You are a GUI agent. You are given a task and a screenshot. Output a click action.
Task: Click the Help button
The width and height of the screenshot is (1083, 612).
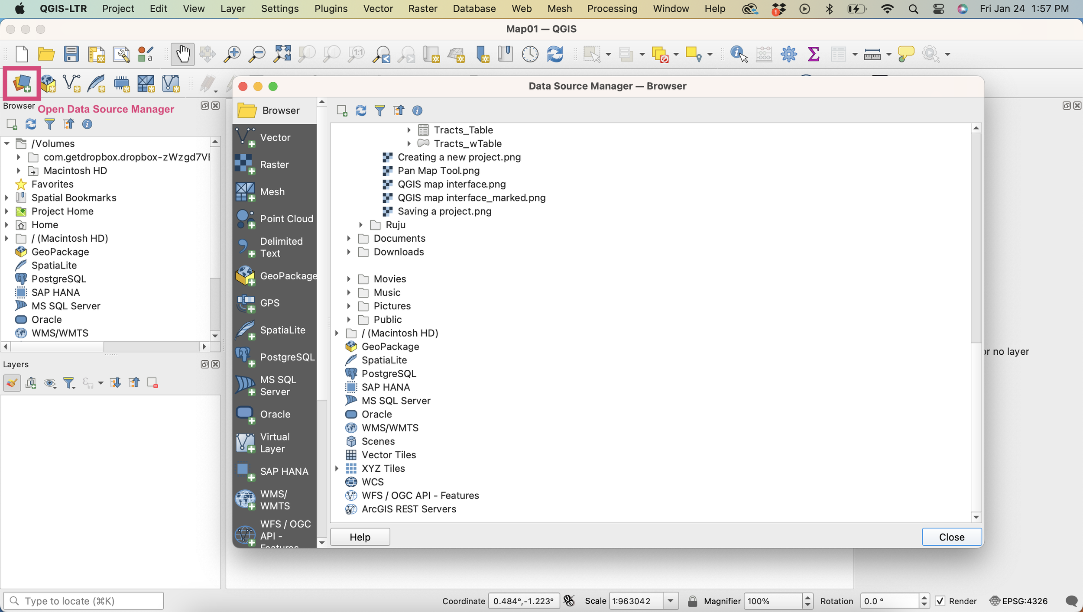pyautogui.click(x=360, y=537)
